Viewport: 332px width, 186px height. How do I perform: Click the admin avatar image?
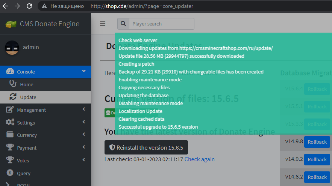[x=12, y=47]
